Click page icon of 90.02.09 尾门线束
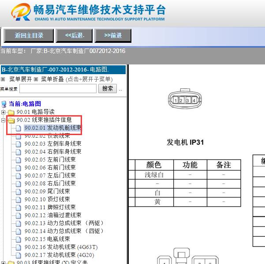Image resolution: width=265 pixels, height=264 pixels. point(19,192)
